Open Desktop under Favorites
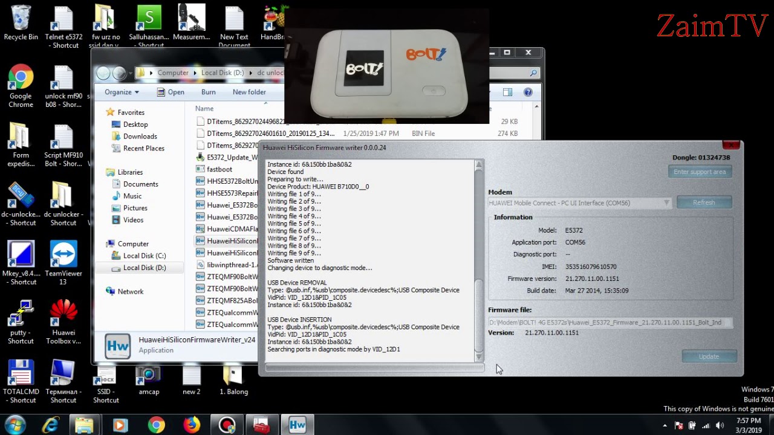The width and height of the screenshot is (774, 435). coord(135,124)
